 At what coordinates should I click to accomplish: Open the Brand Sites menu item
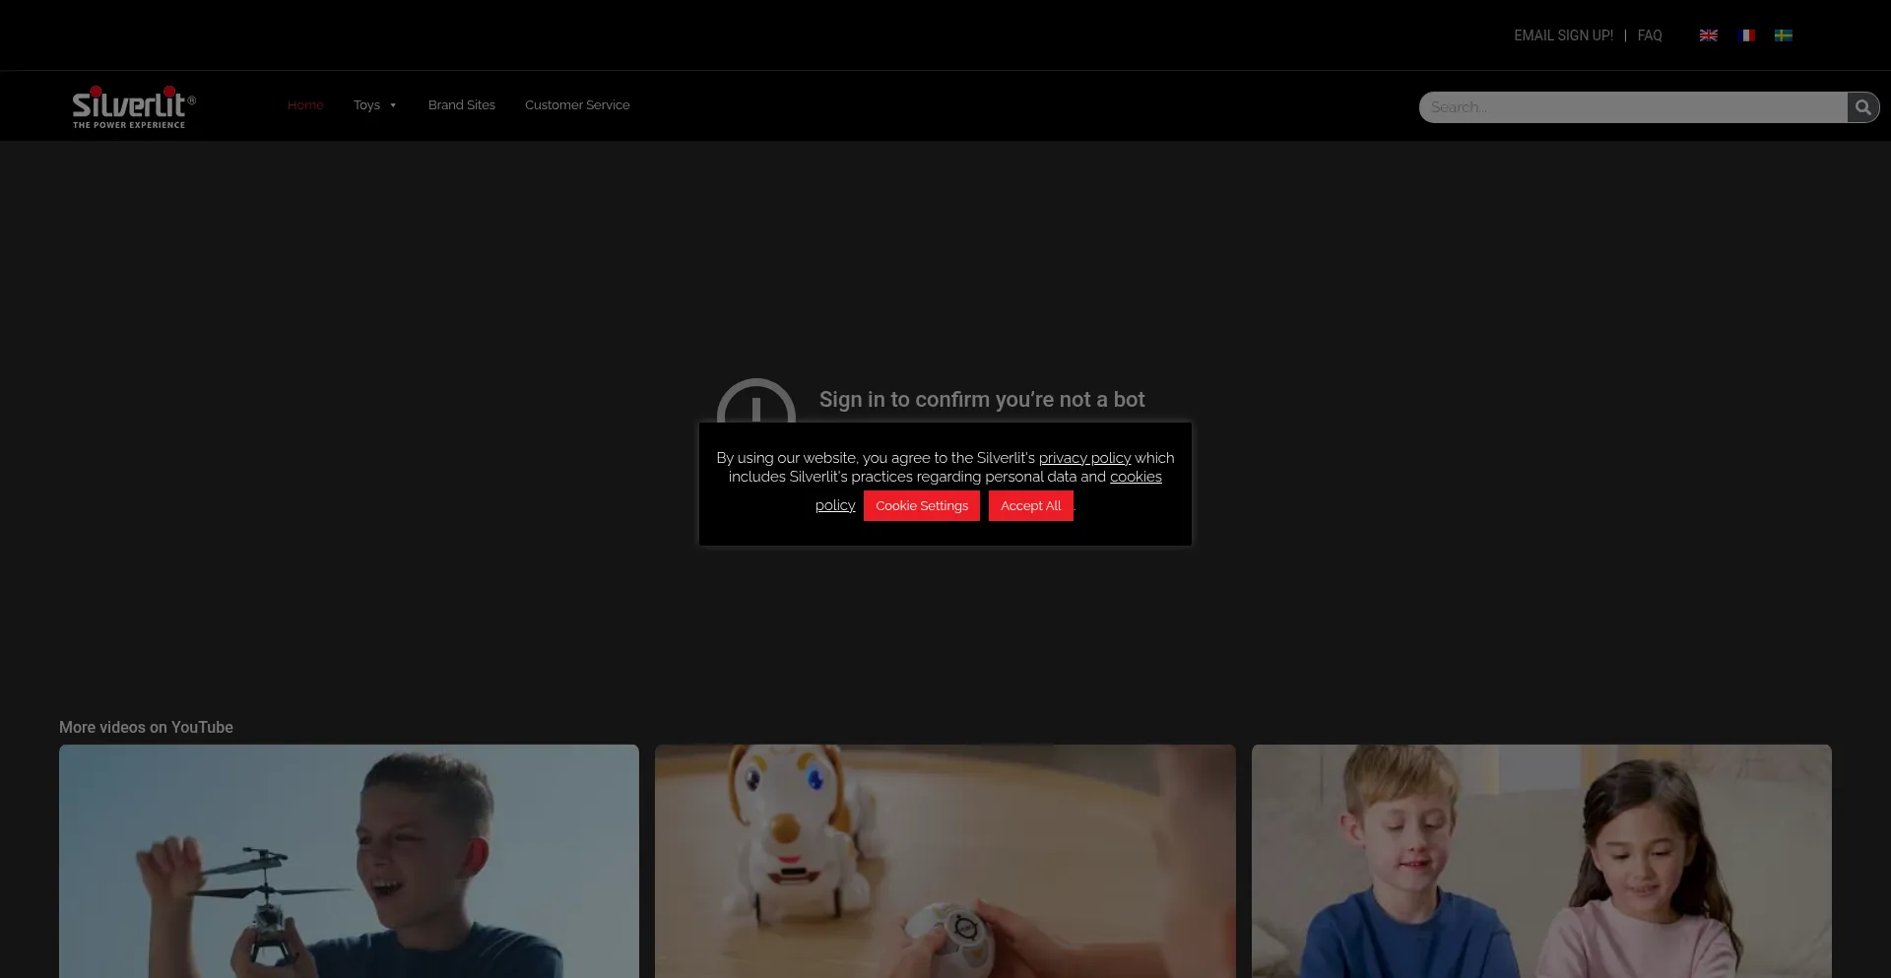point(461,105)
